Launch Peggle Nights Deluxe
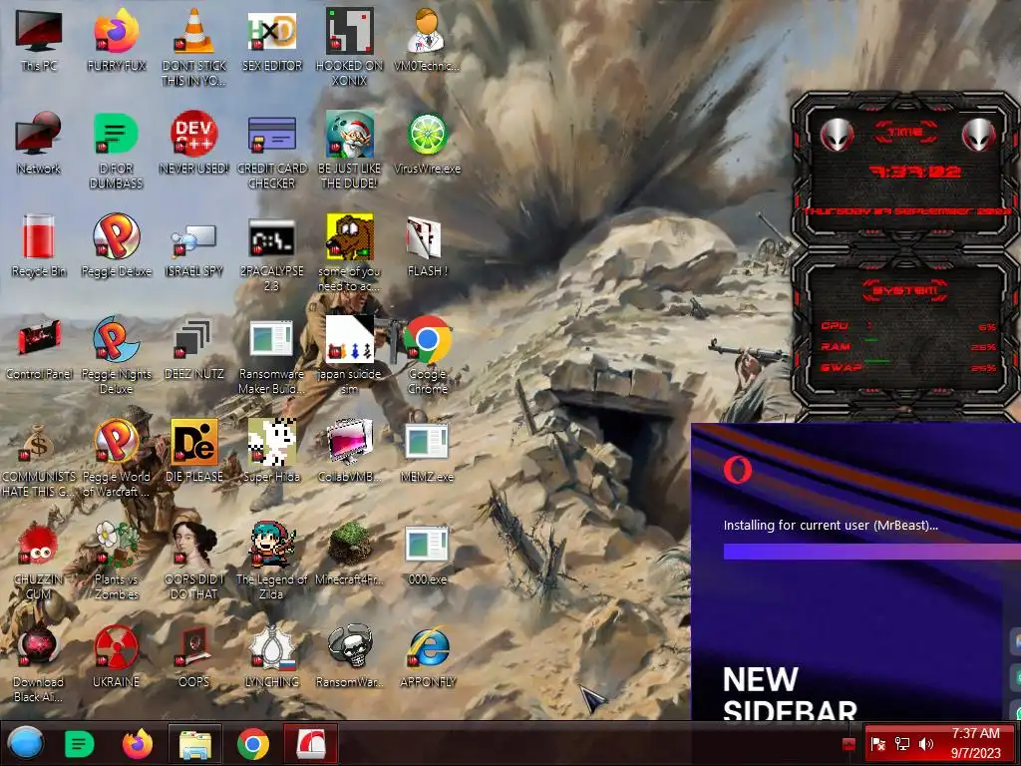 tap(116, 356)
